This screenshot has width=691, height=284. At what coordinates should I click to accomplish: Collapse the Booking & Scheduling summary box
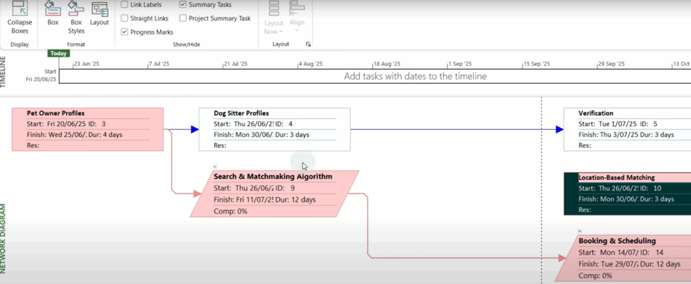tap(580, 231)
